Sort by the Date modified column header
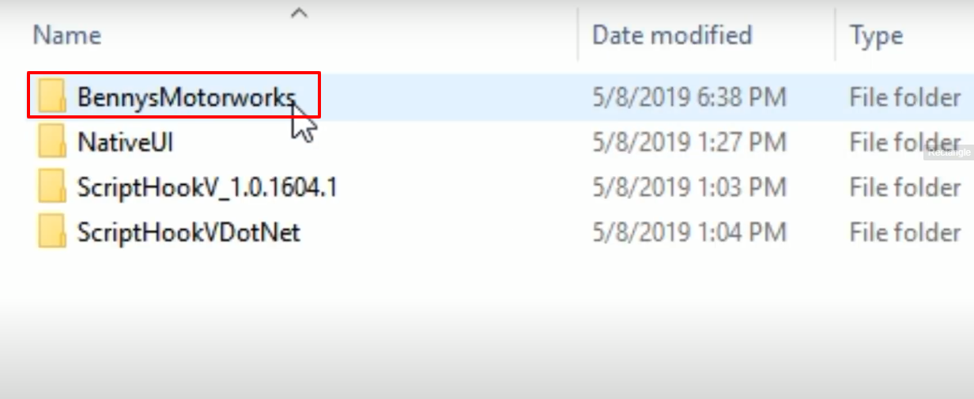The height and width of the screenshot is (399, 974). (672, 35)
